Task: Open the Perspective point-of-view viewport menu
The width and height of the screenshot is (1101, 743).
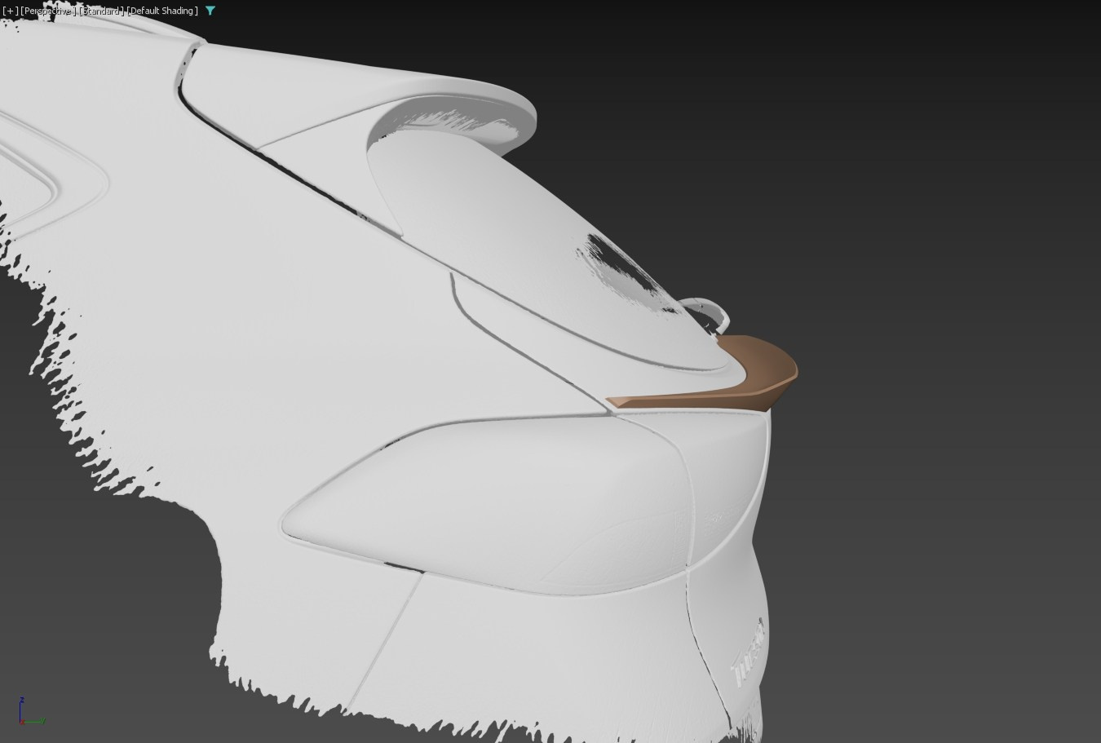Action: coord(46,11)
